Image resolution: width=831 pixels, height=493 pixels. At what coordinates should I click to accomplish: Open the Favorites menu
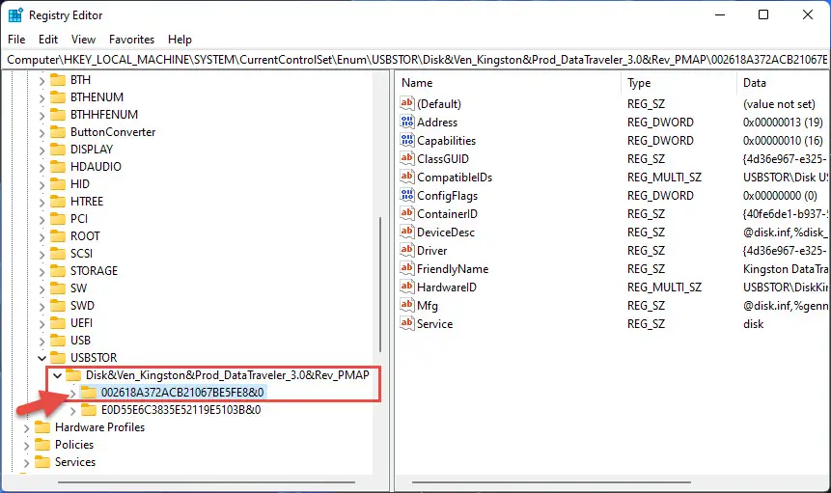(131, 40)
